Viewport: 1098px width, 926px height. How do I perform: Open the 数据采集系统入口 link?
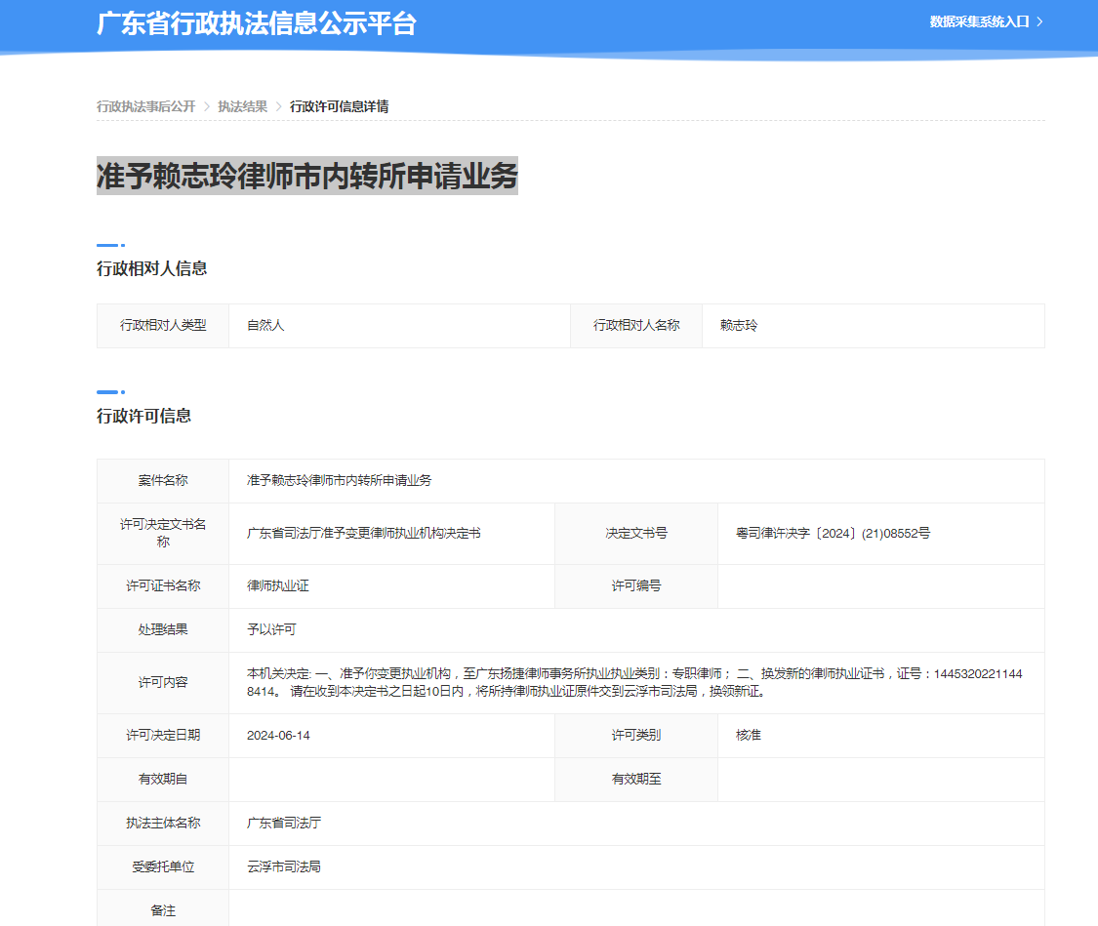[979, 21]
